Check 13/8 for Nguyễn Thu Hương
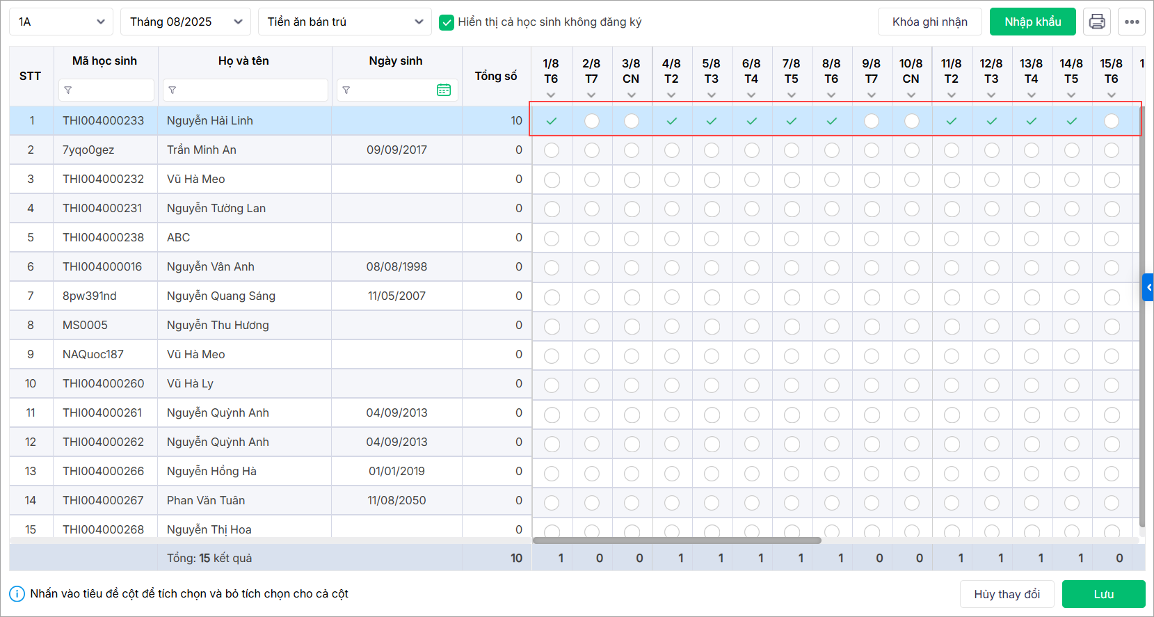 coord(1032,326)
